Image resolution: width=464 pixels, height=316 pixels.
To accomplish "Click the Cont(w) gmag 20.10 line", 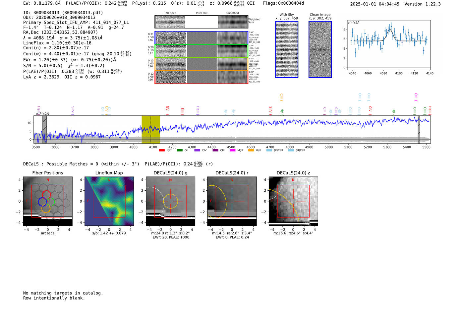I will click(77, 53).
